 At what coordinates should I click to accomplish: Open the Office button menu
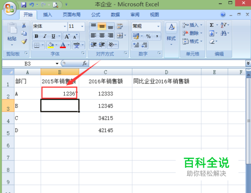point(10,8)
